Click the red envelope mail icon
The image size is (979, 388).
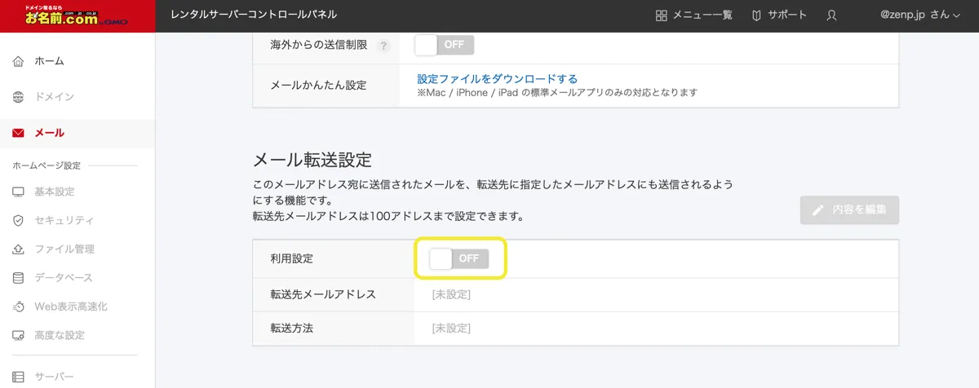coord(19,133)
